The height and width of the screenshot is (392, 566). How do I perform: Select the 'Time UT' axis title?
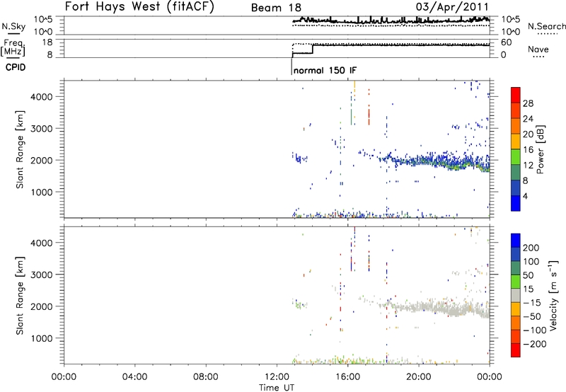click(277, 388)
